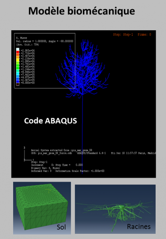Viewport: 166px width, 239px height.
Task: Click the cyan swatch in stress legend
Action: (18, 73)
